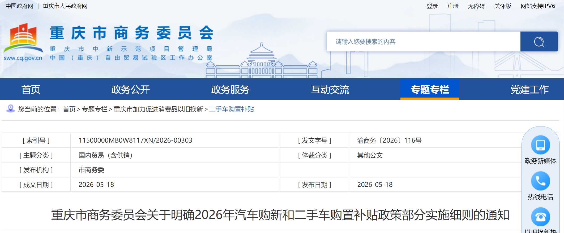Click 网站支持IPV6 text
The image size is (564, 233).
[538, 6]
